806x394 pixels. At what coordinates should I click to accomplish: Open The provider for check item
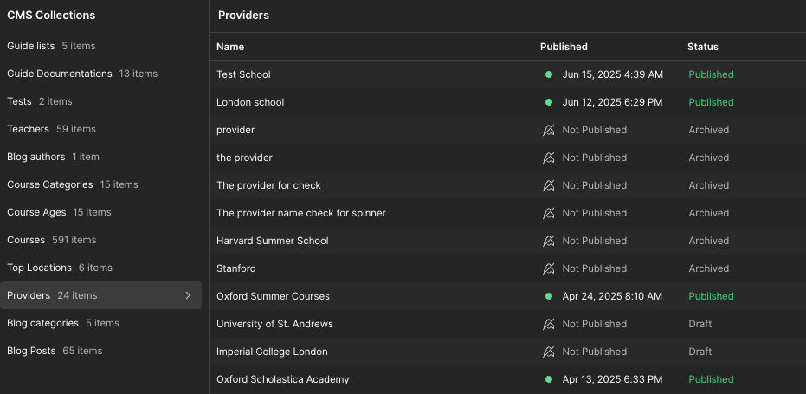pyautogui.click(x=269, y=185)
